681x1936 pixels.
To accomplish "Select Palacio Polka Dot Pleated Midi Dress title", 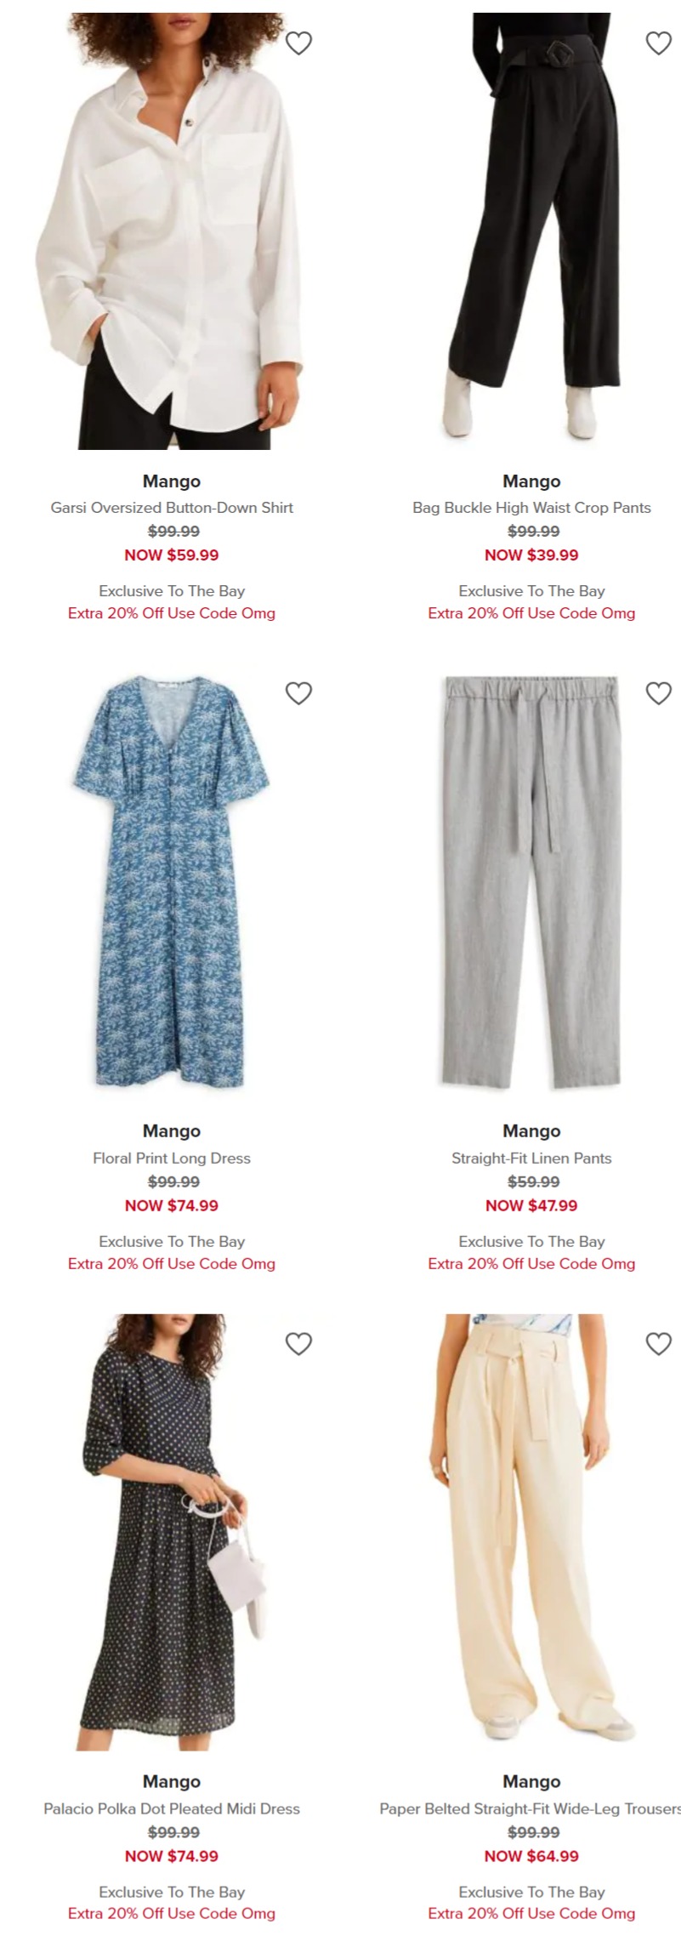I will pyautogui.click(x=172, y=1808).
